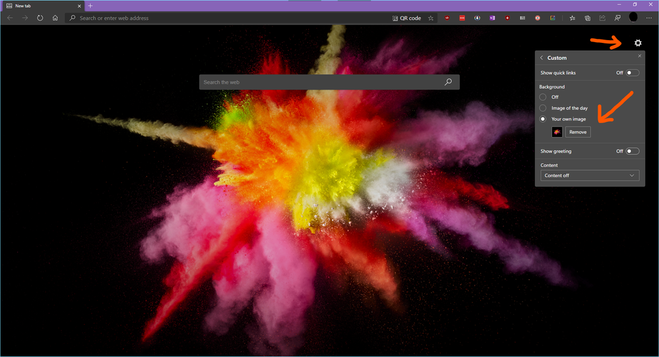Image resolution: width=659 pixels, height=357 pixels.
Task: Expand the Content off dropdown
Action: 589,175
